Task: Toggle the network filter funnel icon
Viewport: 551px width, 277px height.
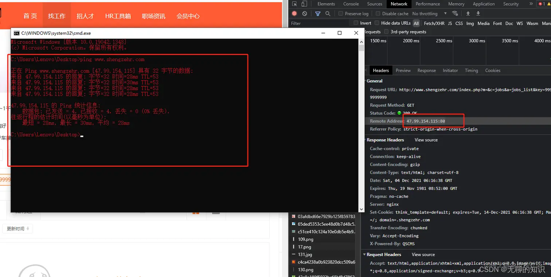Action: [x=318, y=13]
